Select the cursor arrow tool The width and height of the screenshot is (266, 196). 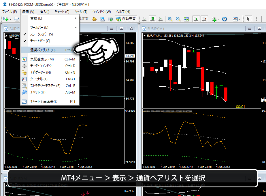[248, 19]
